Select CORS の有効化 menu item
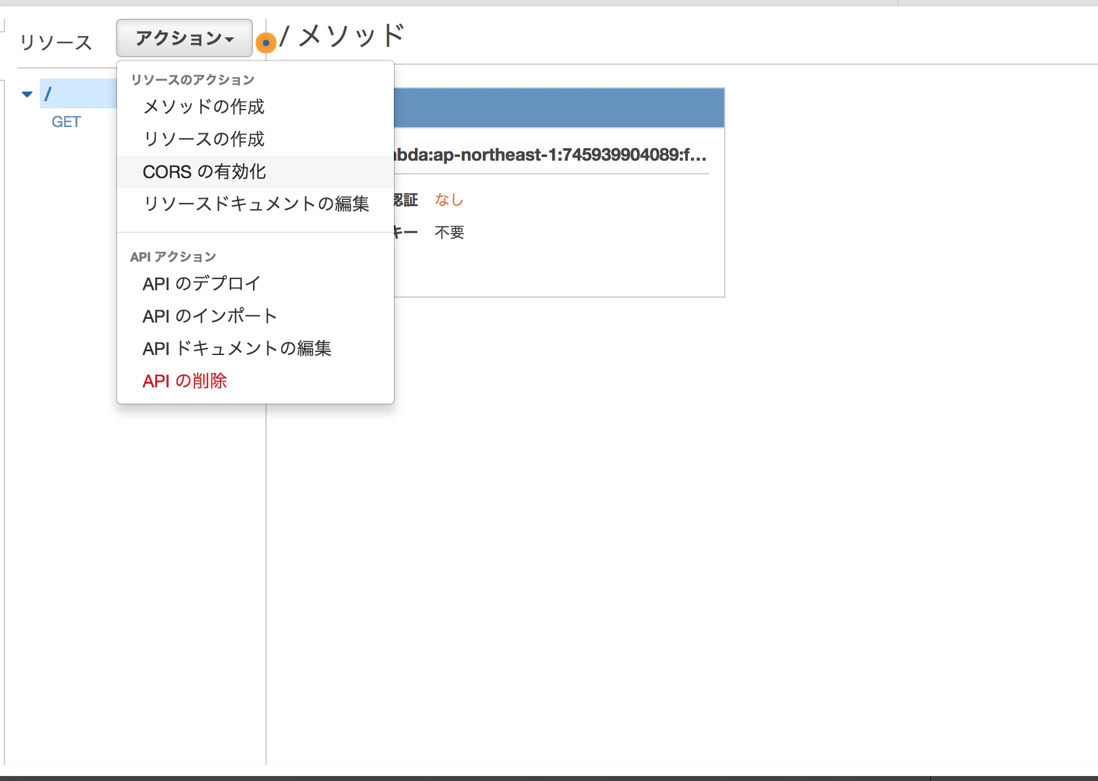Screen dimensions: 1098x781 255,171
